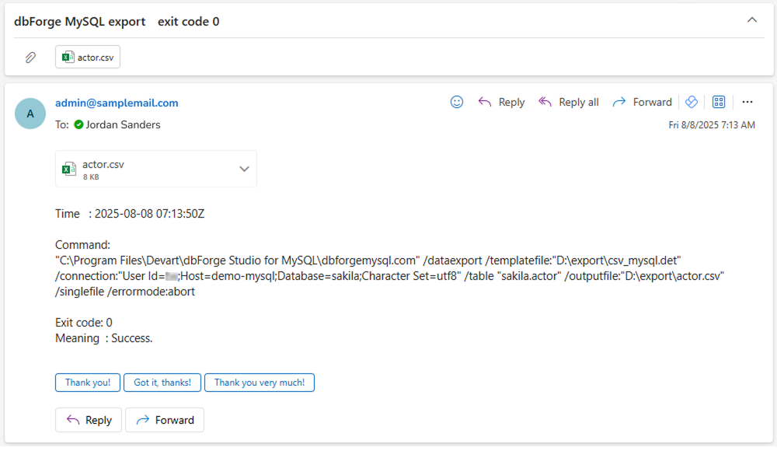The height and width of the screenshot is (451, 784).
Task: Click the Forward arrow icon
Action: [x=619, y=101]
